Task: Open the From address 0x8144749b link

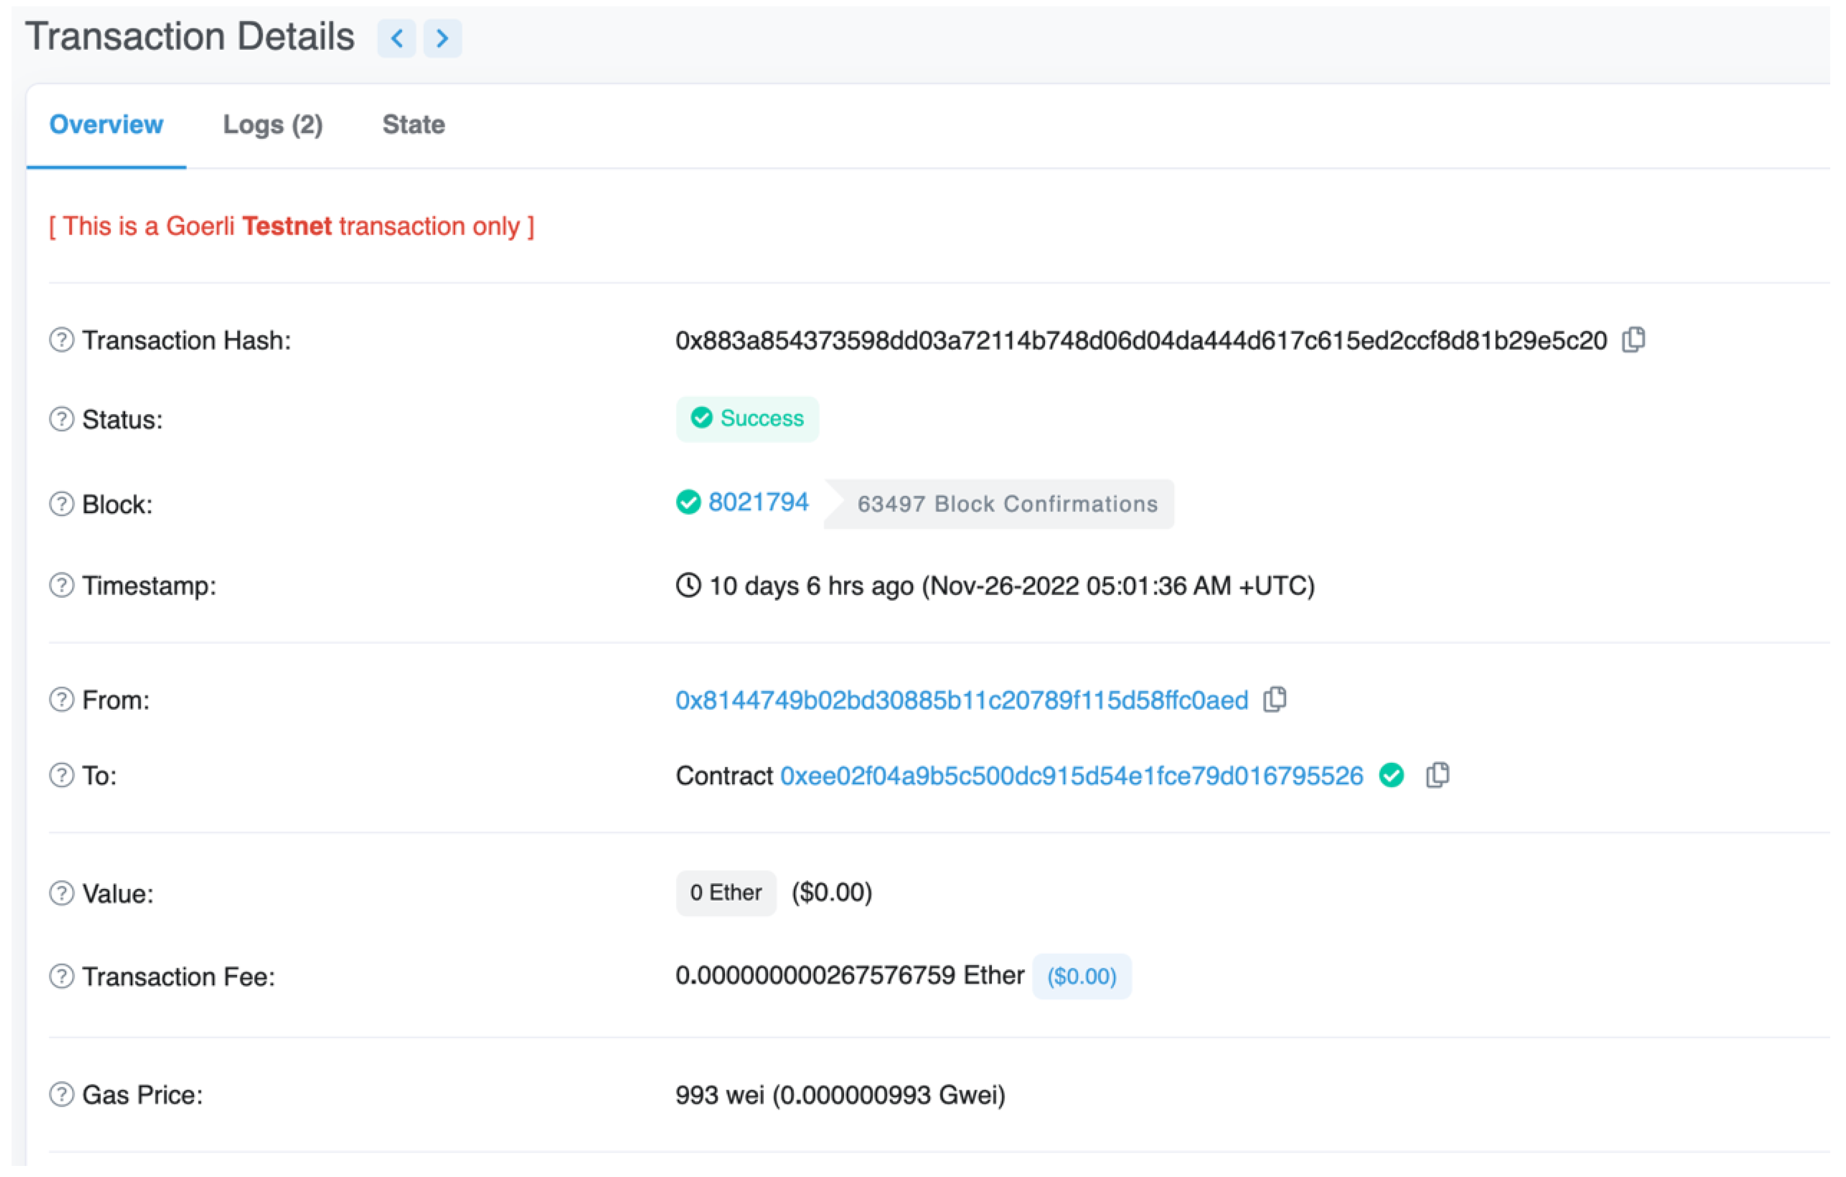Action: point(961,700)
